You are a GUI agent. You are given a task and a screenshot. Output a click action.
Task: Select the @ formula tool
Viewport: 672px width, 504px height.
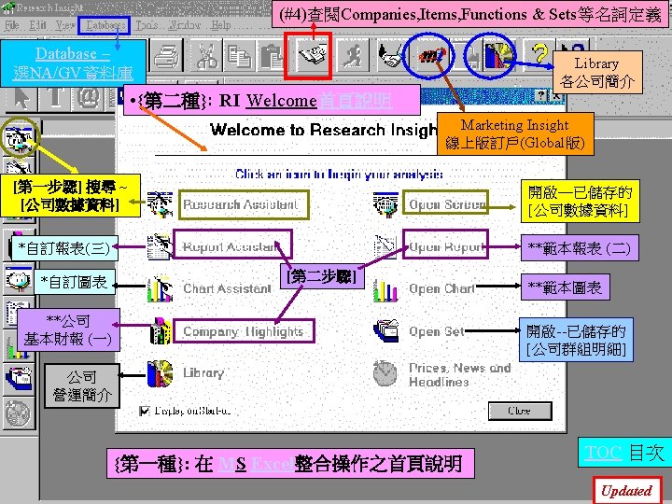[x=89, y=98]
